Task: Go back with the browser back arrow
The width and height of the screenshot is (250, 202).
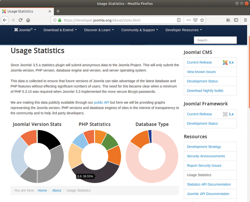Action: click(5, 20)
